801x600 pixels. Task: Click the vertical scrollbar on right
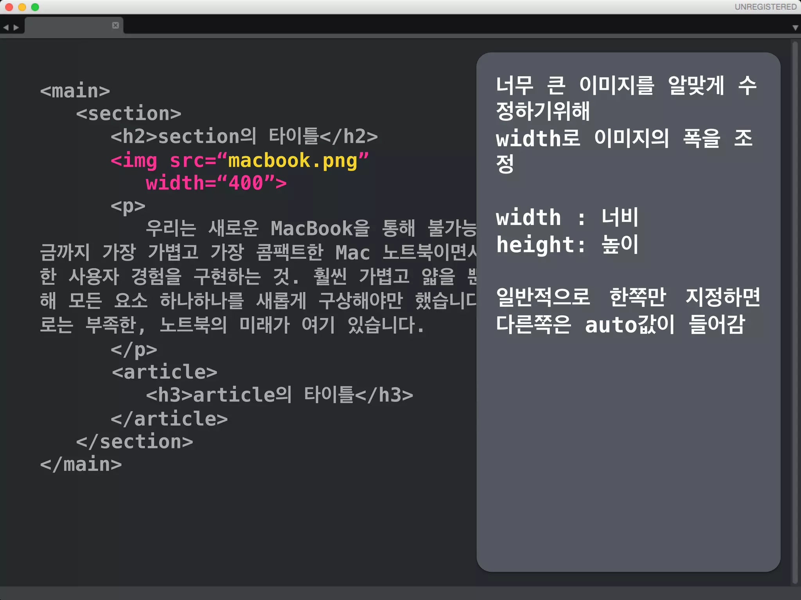[795, 312]
